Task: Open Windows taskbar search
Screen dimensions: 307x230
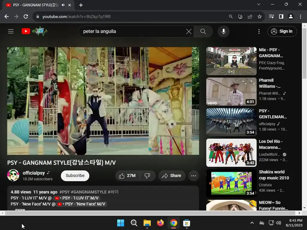Action: point(134,223)
